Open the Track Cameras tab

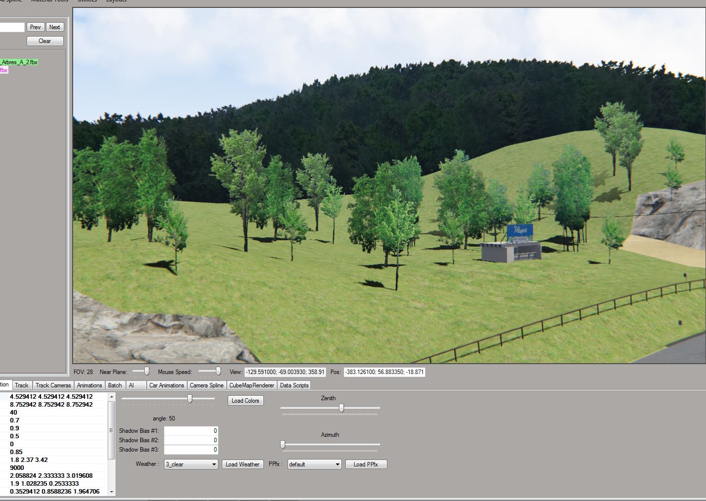pyautogui.click(x=53, y=385)
